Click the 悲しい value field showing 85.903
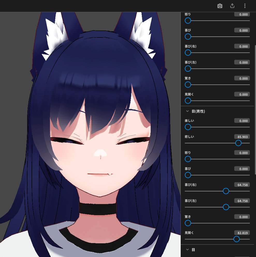 (242, 137)
